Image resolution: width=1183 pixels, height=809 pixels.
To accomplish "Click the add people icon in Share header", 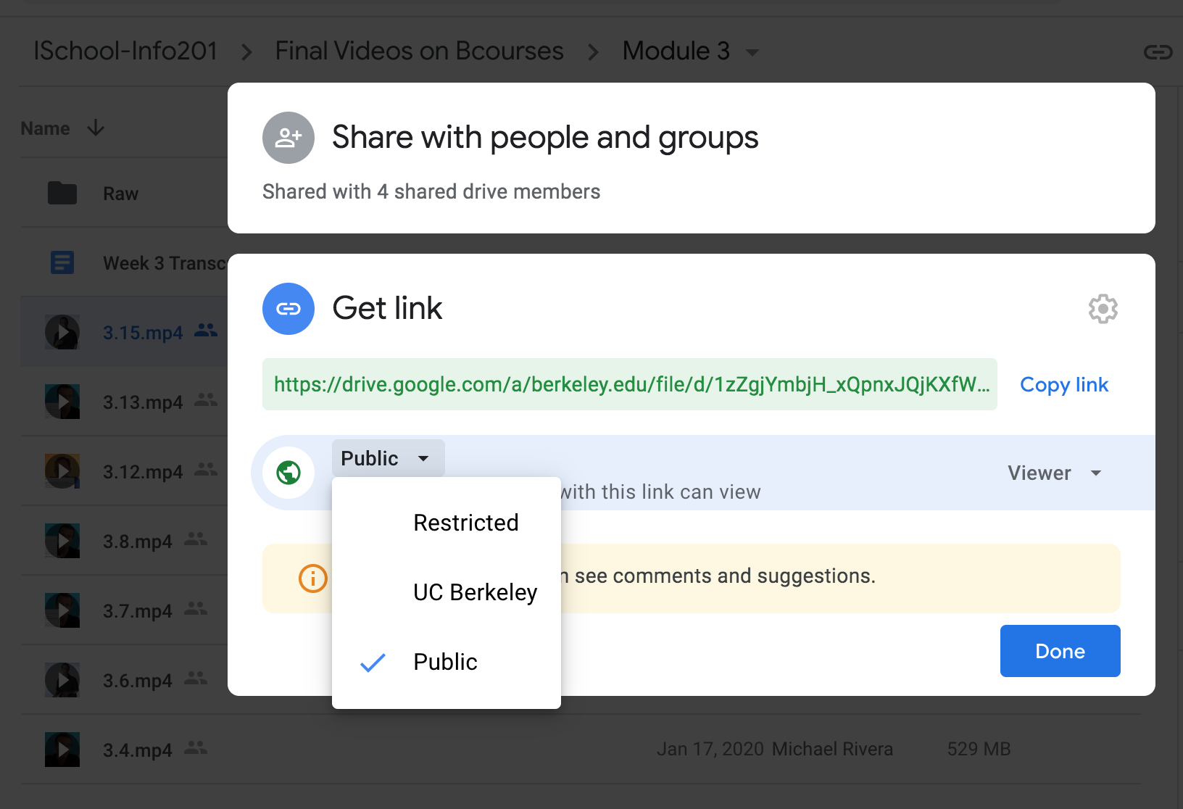I will tap(289, 138).
